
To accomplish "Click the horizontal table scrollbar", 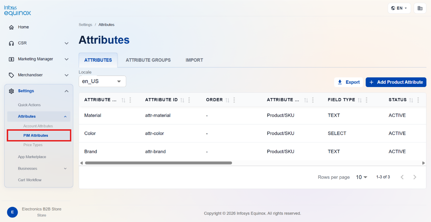I will (158, 163).
